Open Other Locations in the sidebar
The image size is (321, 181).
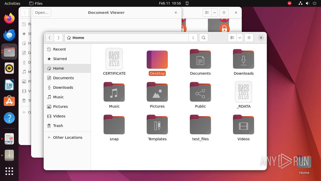pyautogui.click(x=67, y=138)
